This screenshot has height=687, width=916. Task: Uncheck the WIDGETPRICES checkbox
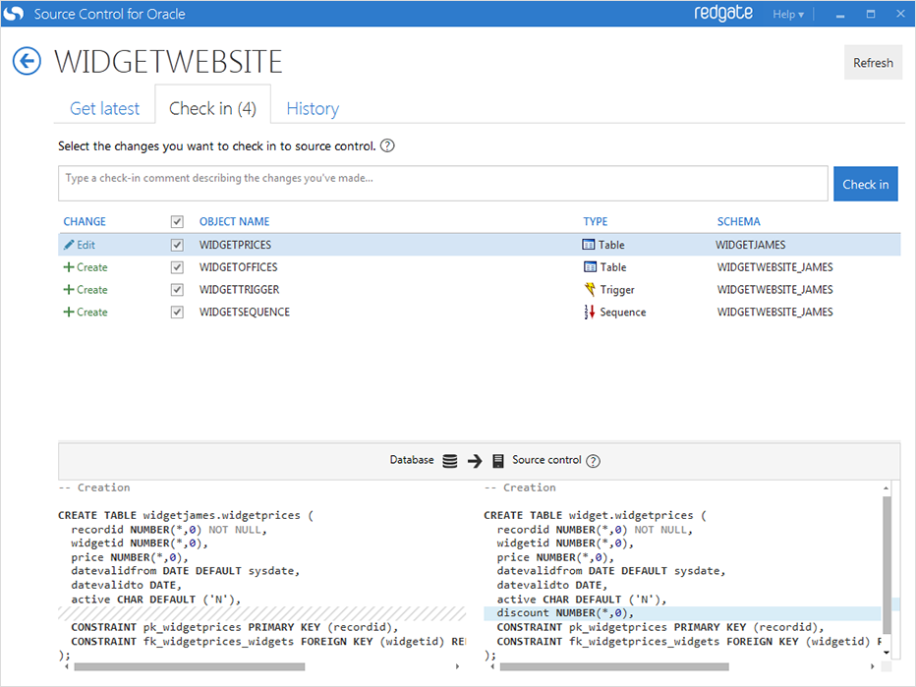[x=177, y=245]
